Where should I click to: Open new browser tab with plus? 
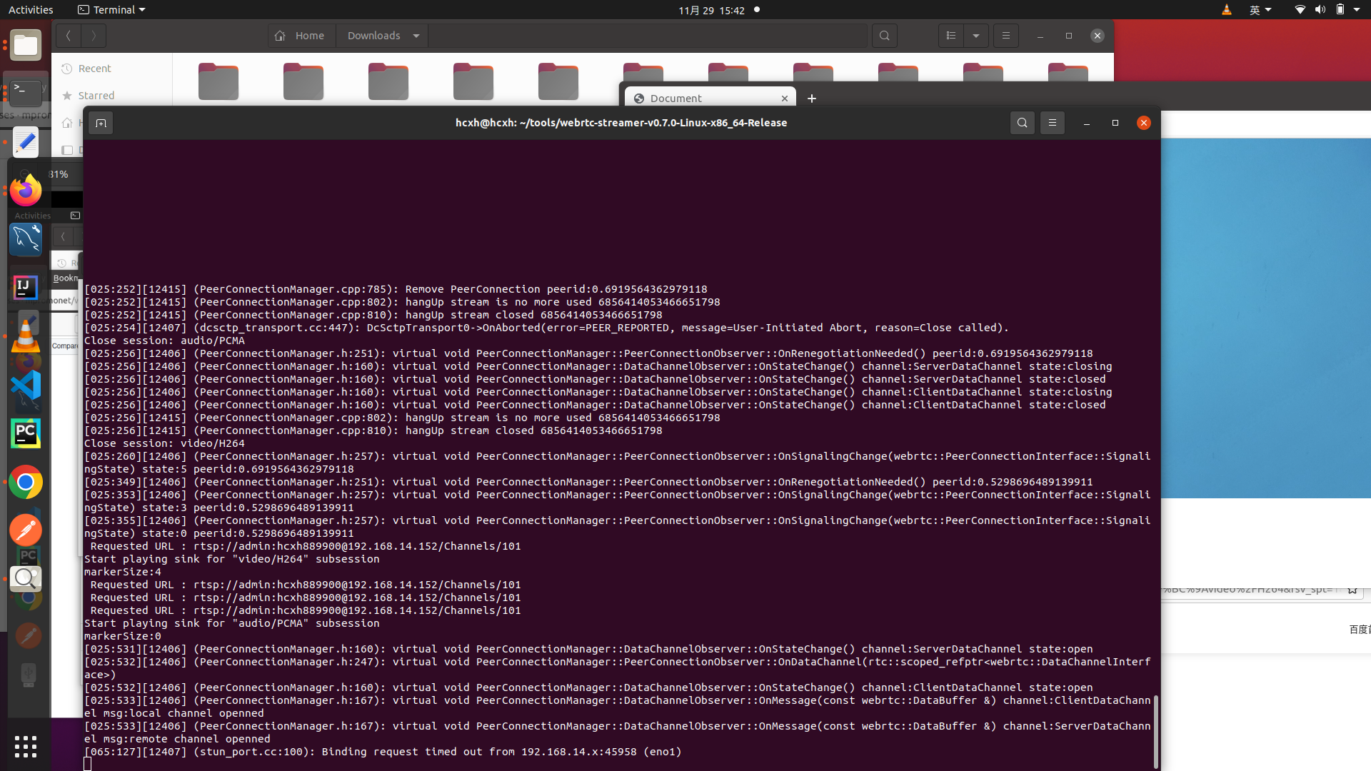(x=812, y=99)
